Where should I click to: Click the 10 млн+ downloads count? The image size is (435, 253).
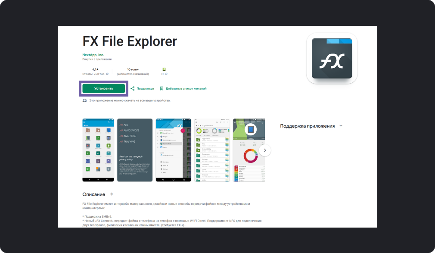click(133, 69)
